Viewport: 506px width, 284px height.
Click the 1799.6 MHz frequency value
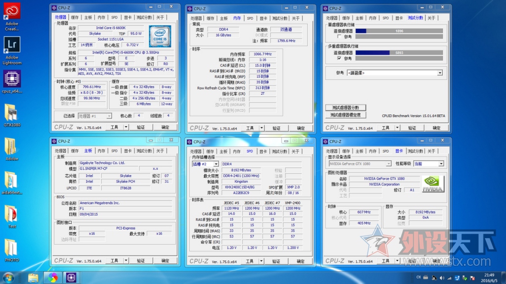(286, 41)
